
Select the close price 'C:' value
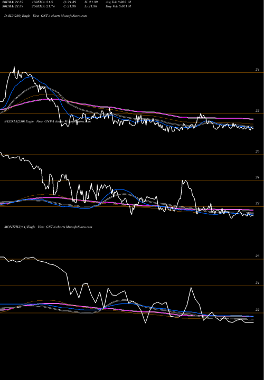pos(70,6)
